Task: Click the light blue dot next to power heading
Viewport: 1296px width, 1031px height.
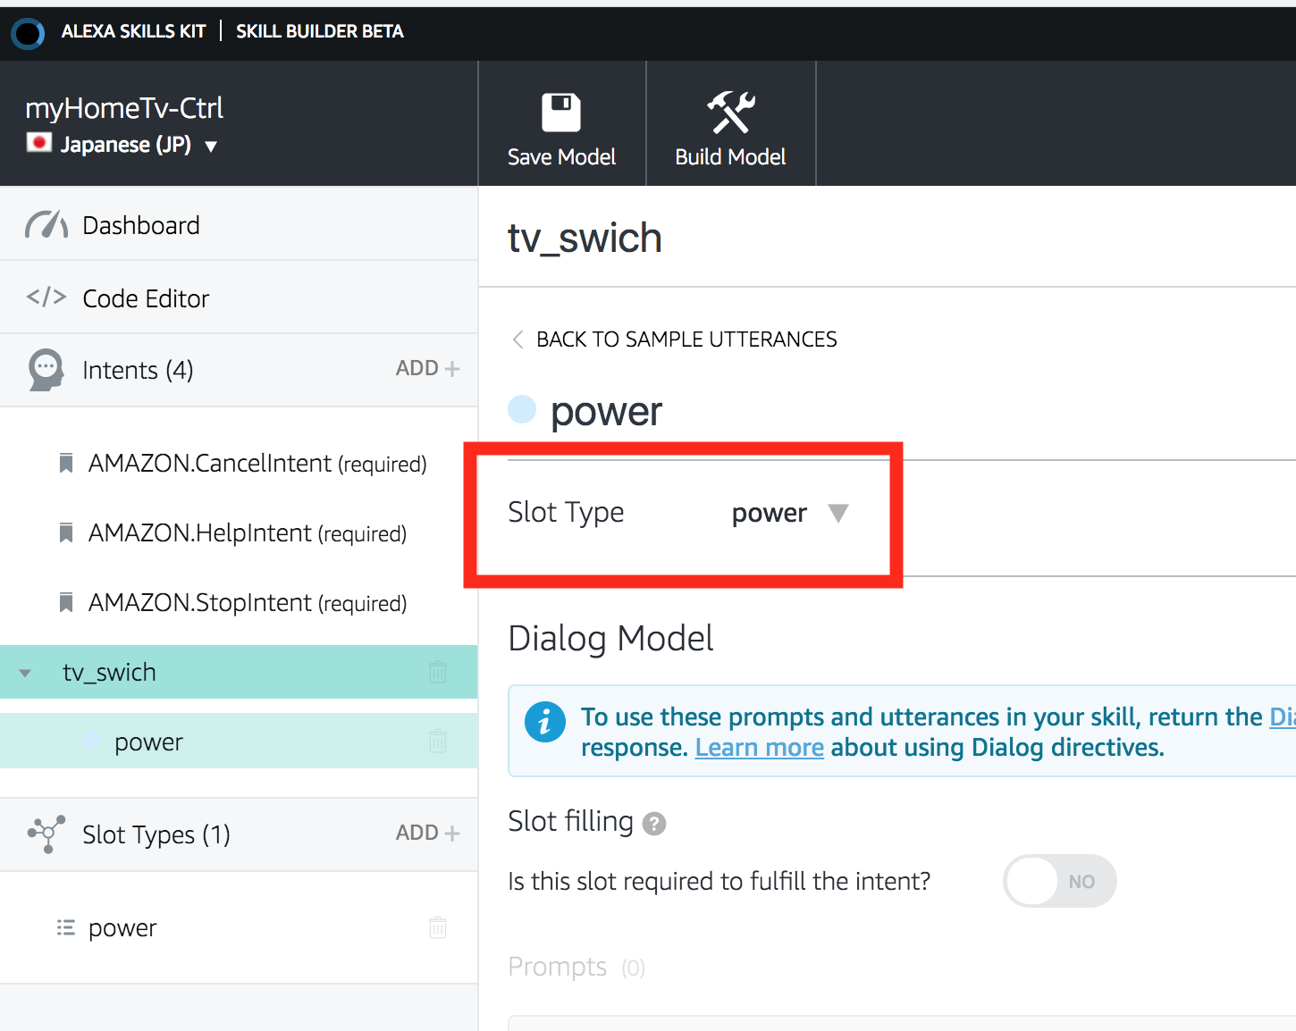Action: tap(522, 409)
